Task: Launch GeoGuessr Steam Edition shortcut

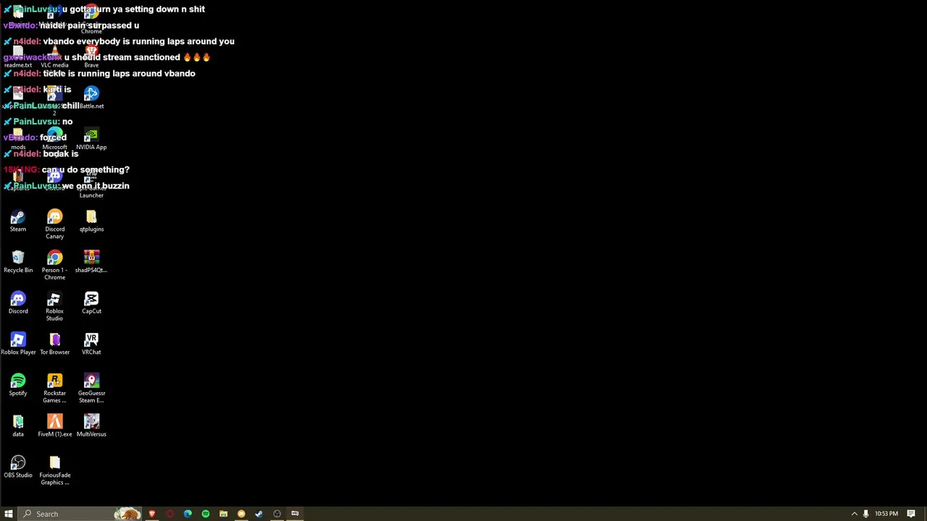Action: click(x=91, y=389)
